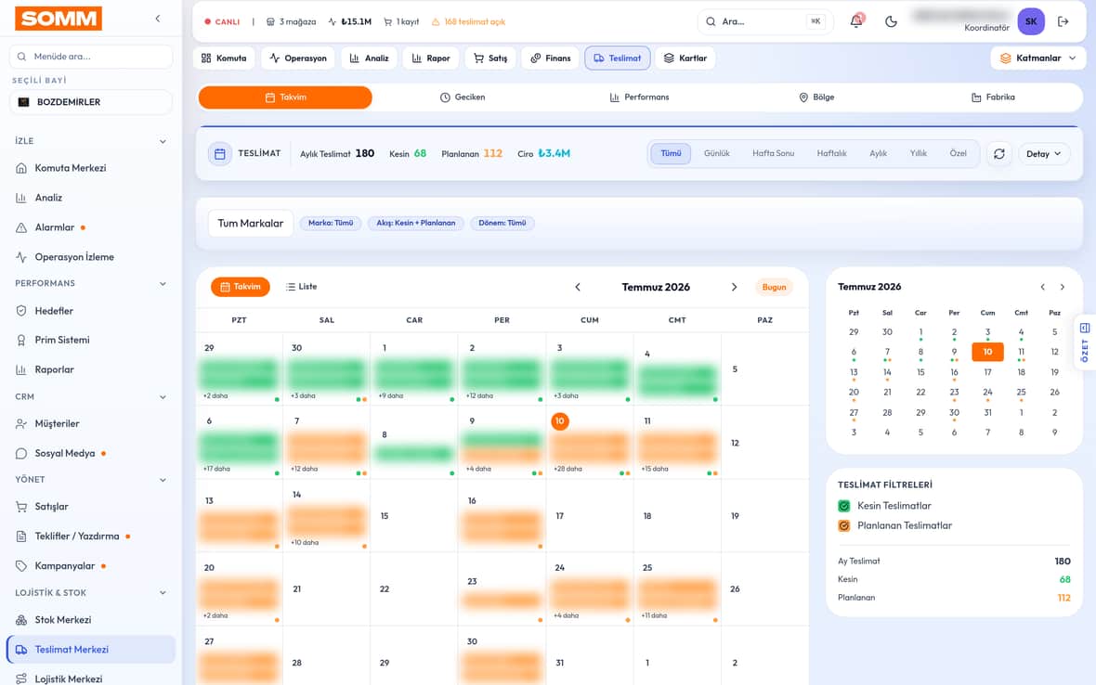Go to next month in main calendar

click(x=734, y=287)
